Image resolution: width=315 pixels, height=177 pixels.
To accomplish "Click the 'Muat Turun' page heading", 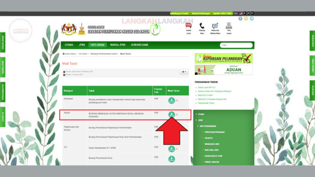I will pyautogui.click(x=70, y=64).
